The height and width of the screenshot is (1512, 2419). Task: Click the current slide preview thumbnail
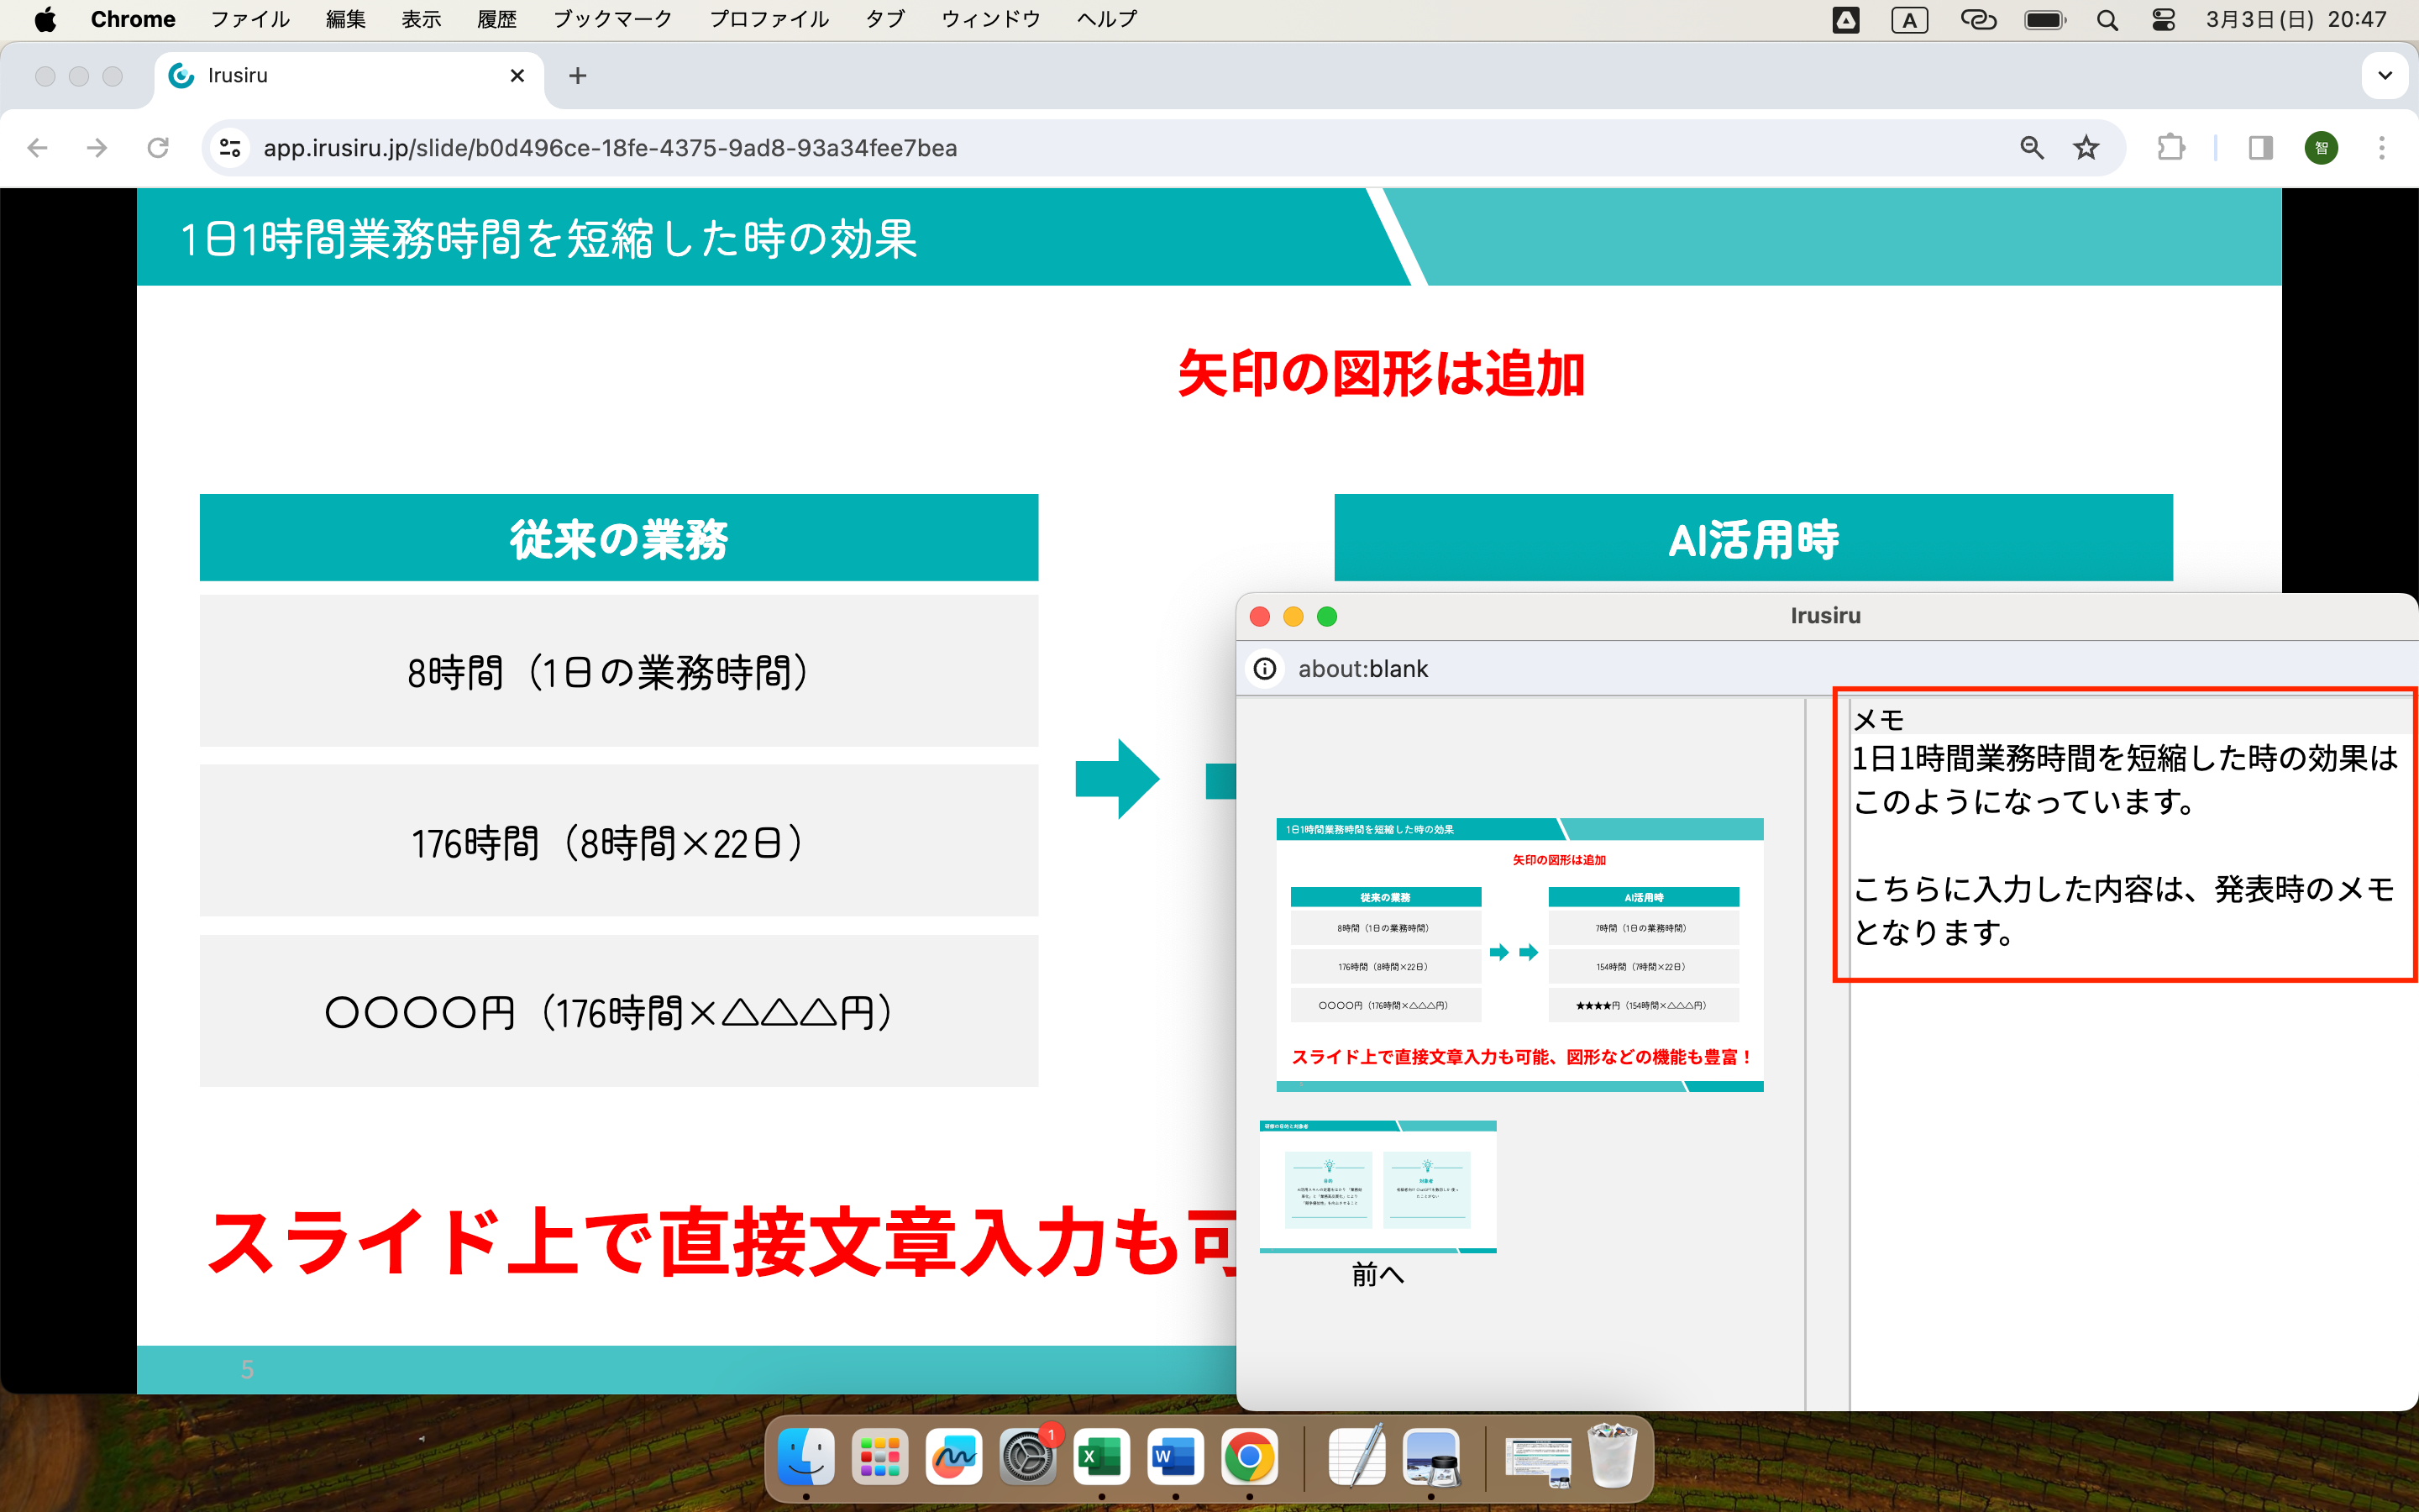1519,955
